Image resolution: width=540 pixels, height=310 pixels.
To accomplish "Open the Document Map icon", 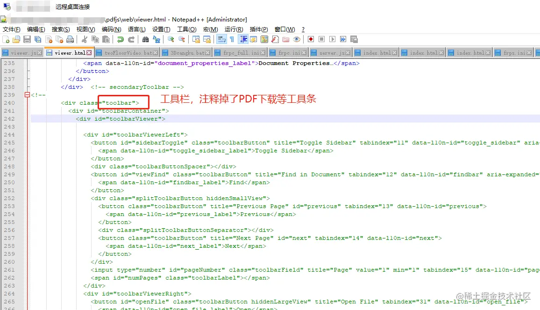I will [264, 39].
